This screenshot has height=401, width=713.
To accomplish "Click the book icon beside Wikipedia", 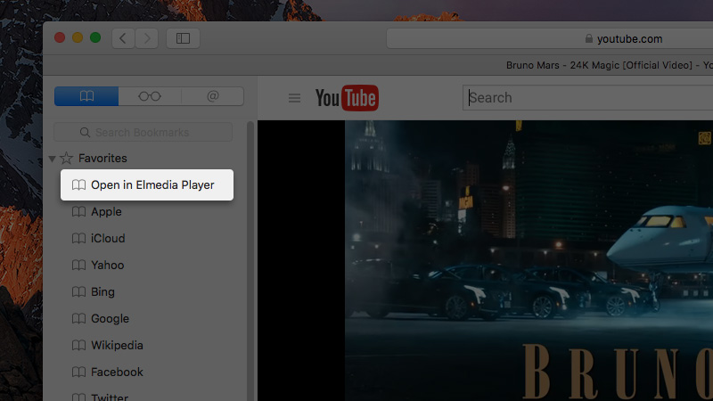I will [x=78, y=346].
